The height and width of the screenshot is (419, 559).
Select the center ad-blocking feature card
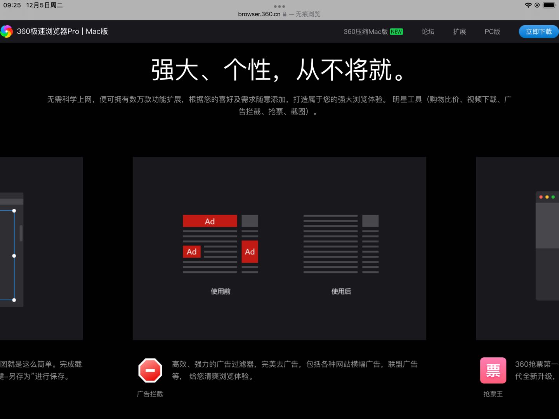(279, 248)
